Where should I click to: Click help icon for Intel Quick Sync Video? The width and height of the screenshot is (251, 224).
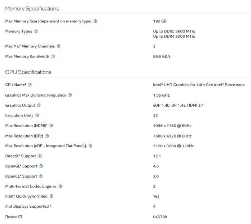coord(51,196)
